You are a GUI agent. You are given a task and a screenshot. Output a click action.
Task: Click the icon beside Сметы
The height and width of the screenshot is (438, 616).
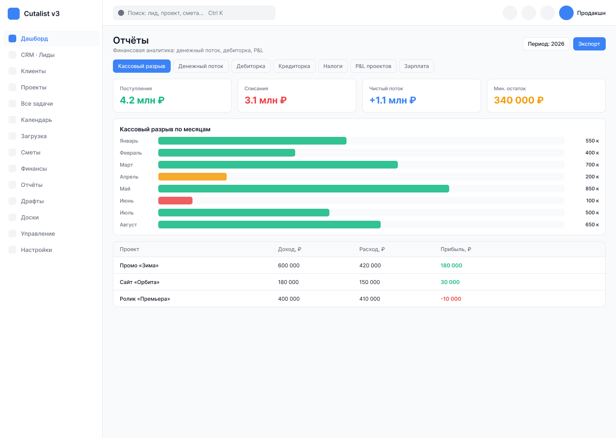pyautogui.click(x=12, y=152)
